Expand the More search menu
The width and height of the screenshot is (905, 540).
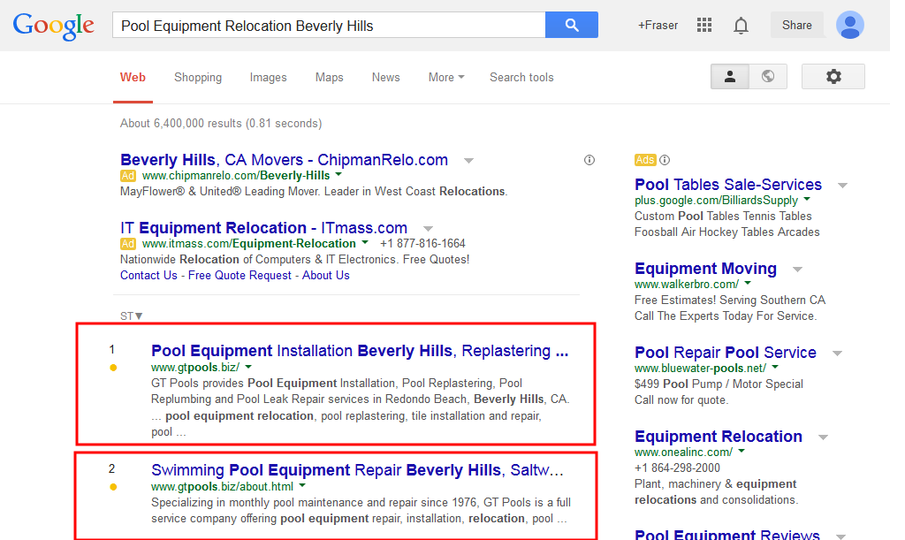click(446, 77)
